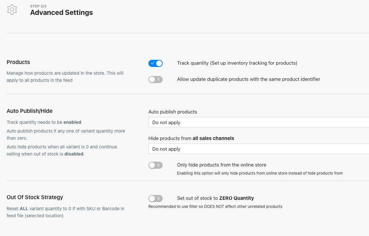This screenshot has width=369, height=236.
Task: Click the Track quantity inventory tracking label
Action: [237, 63]
